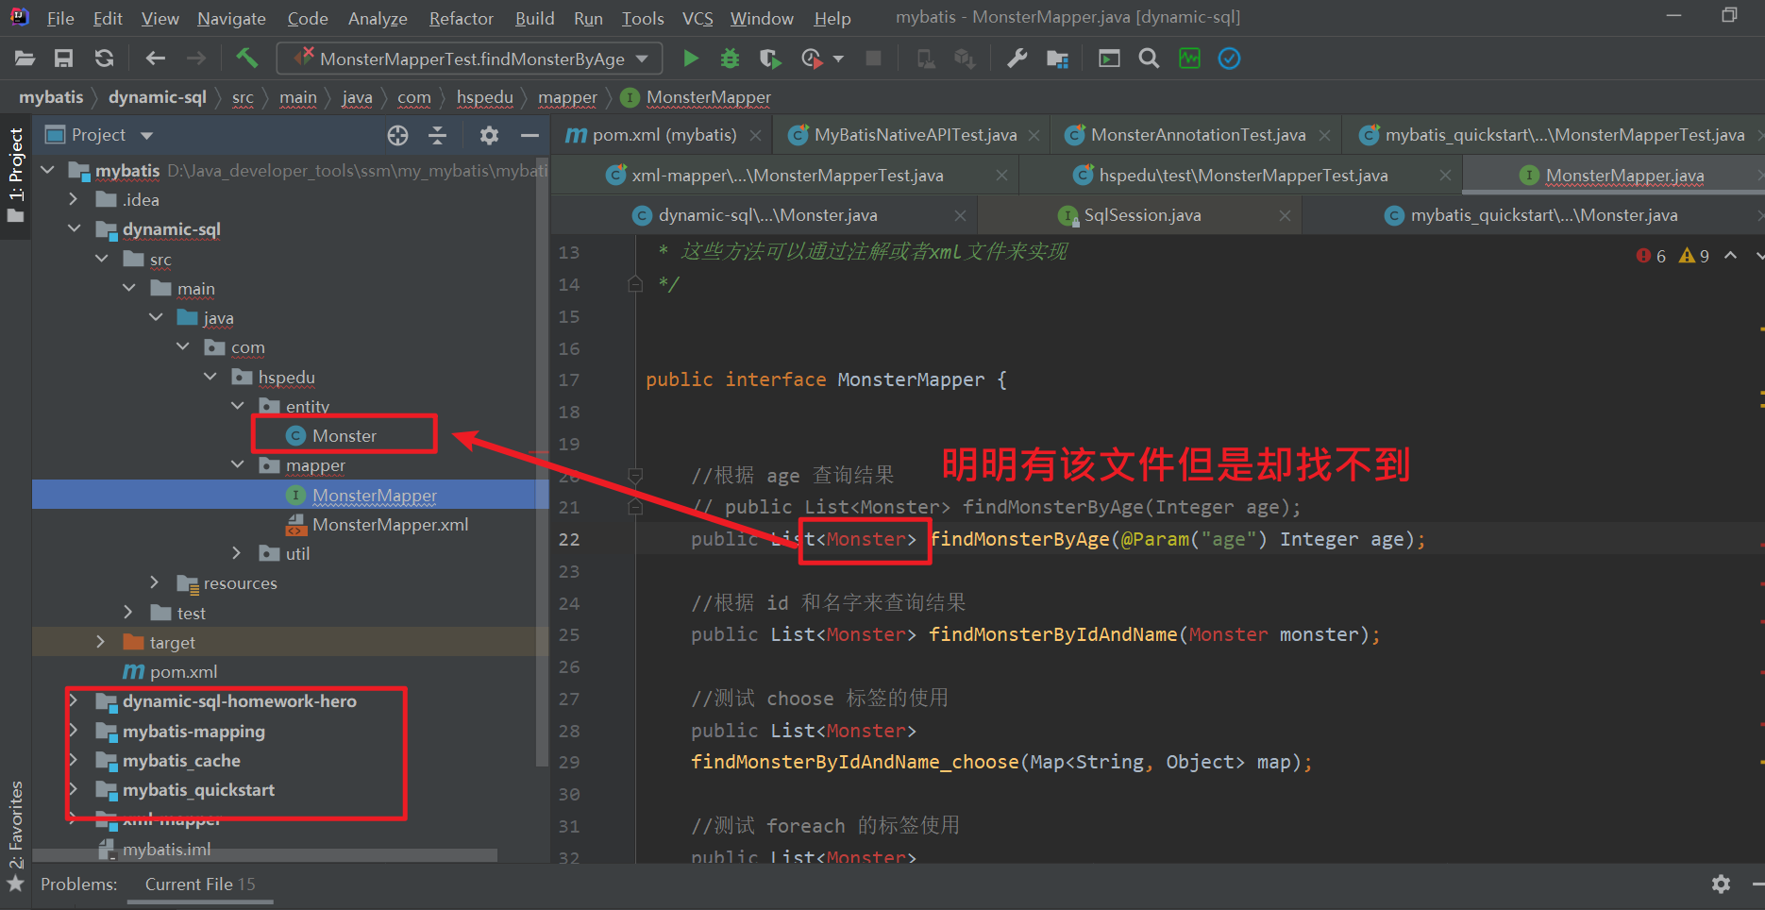Click the Search Everywhere magnifier icon

[1149, 59]
